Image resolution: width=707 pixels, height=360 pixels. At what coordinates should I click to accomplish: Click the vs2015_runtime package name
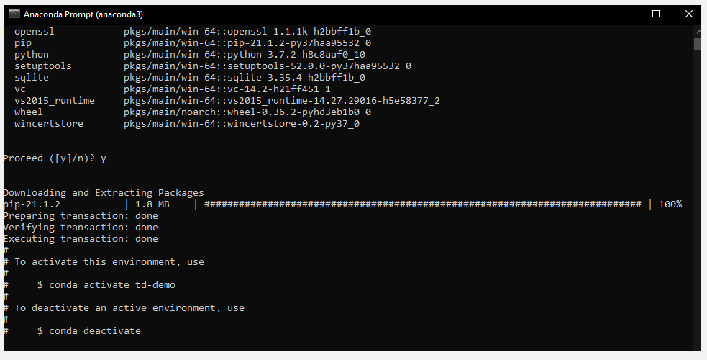[55, 101]
